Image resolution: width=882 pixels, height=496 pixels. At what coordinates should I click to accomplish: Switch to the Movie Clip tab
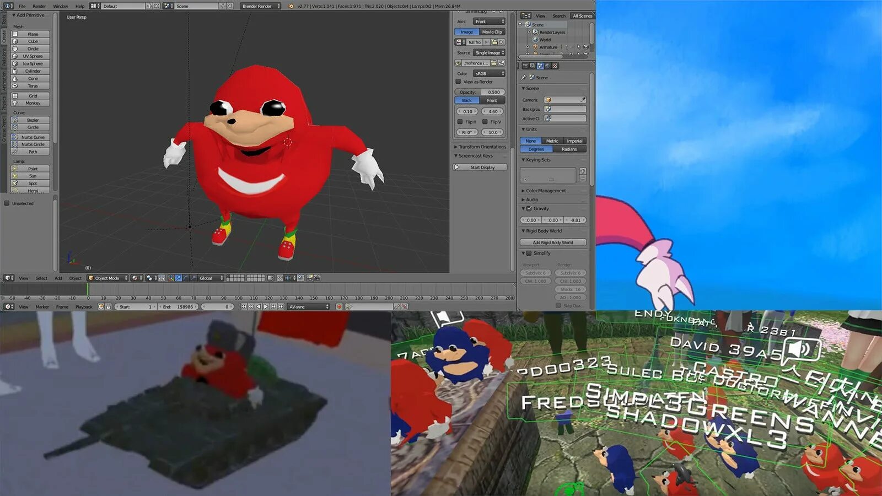(492, 32)
